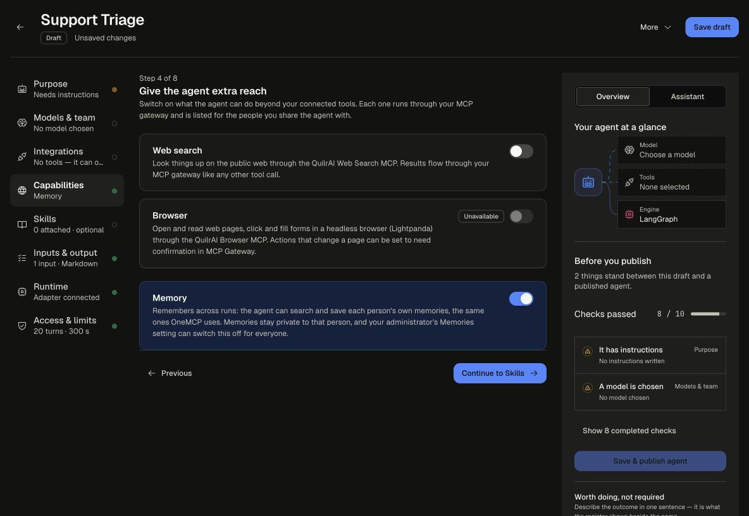Click the Integrations plug icon
Viewport: 749px width, 516px height.
pyautogui.click(x=22, y=157)
